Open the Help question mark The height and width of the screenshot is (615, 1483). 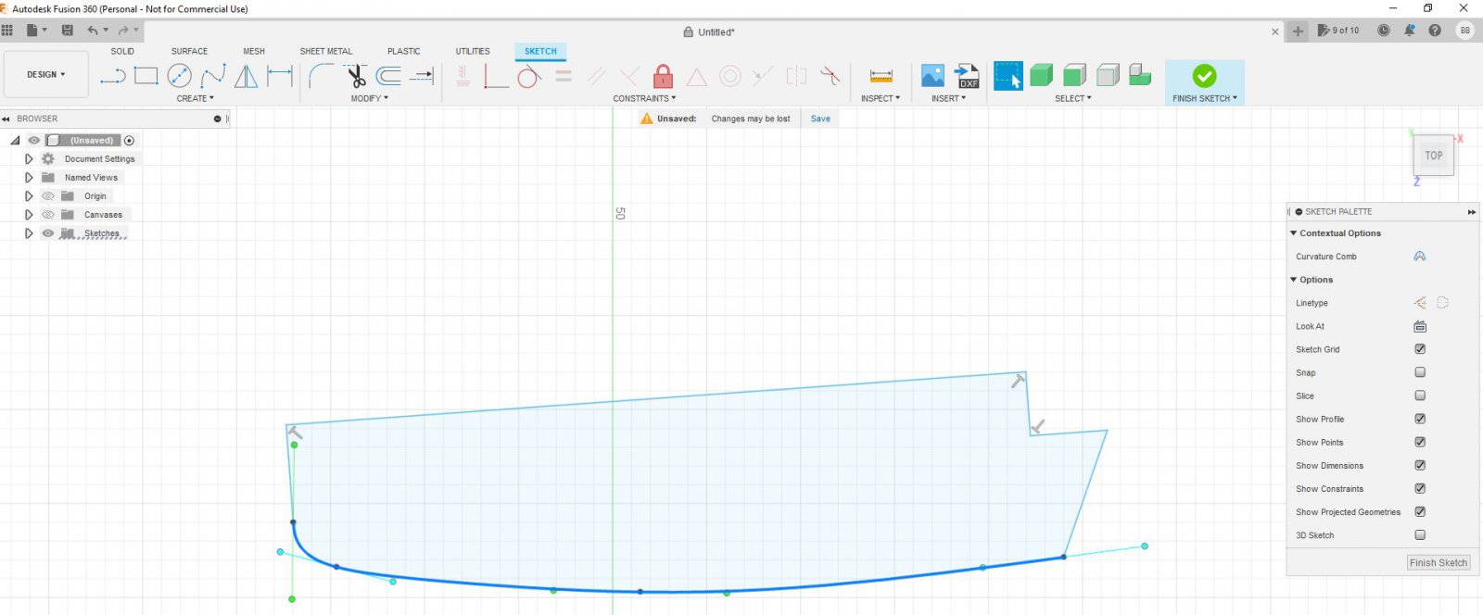pyautogui.click(x=1435, y=31)
